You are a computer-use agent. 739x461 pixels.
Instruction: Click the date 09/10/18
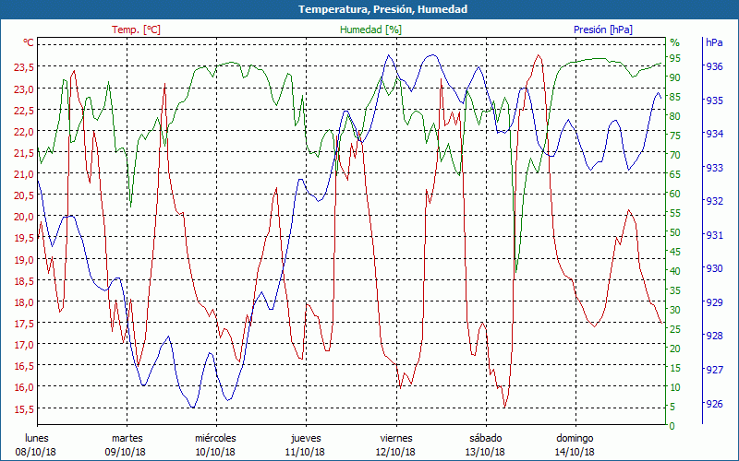tap(126, 452)
